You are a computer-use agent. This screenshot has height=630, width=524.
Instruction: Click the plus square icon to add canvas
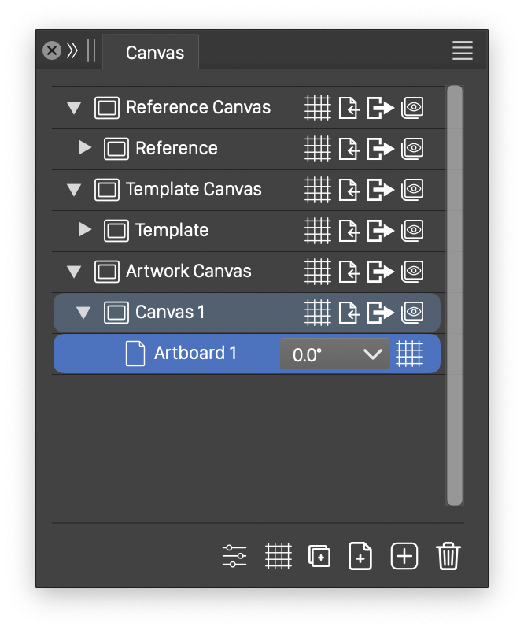404,556
